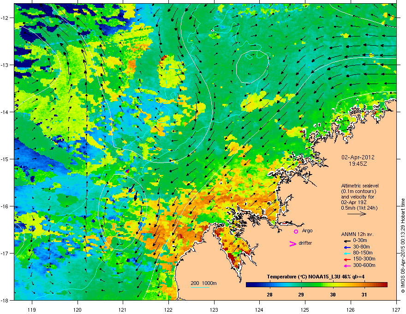This screenshot has width=406, height=314.
Task: Click the longitude axis label 126
Action: (x=351, y=310)
